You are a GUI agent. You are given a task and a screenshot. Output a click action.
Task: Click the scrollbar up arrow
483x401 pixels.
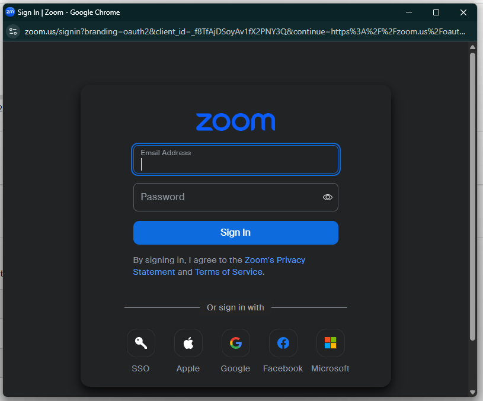point(472,47)
